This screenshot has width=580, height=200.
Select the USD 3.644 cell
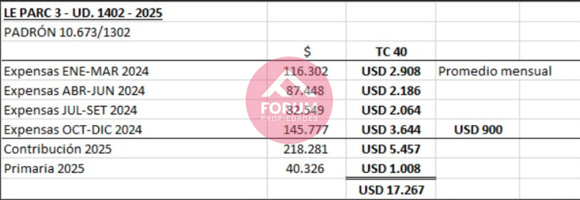click(x=391, y=129)
